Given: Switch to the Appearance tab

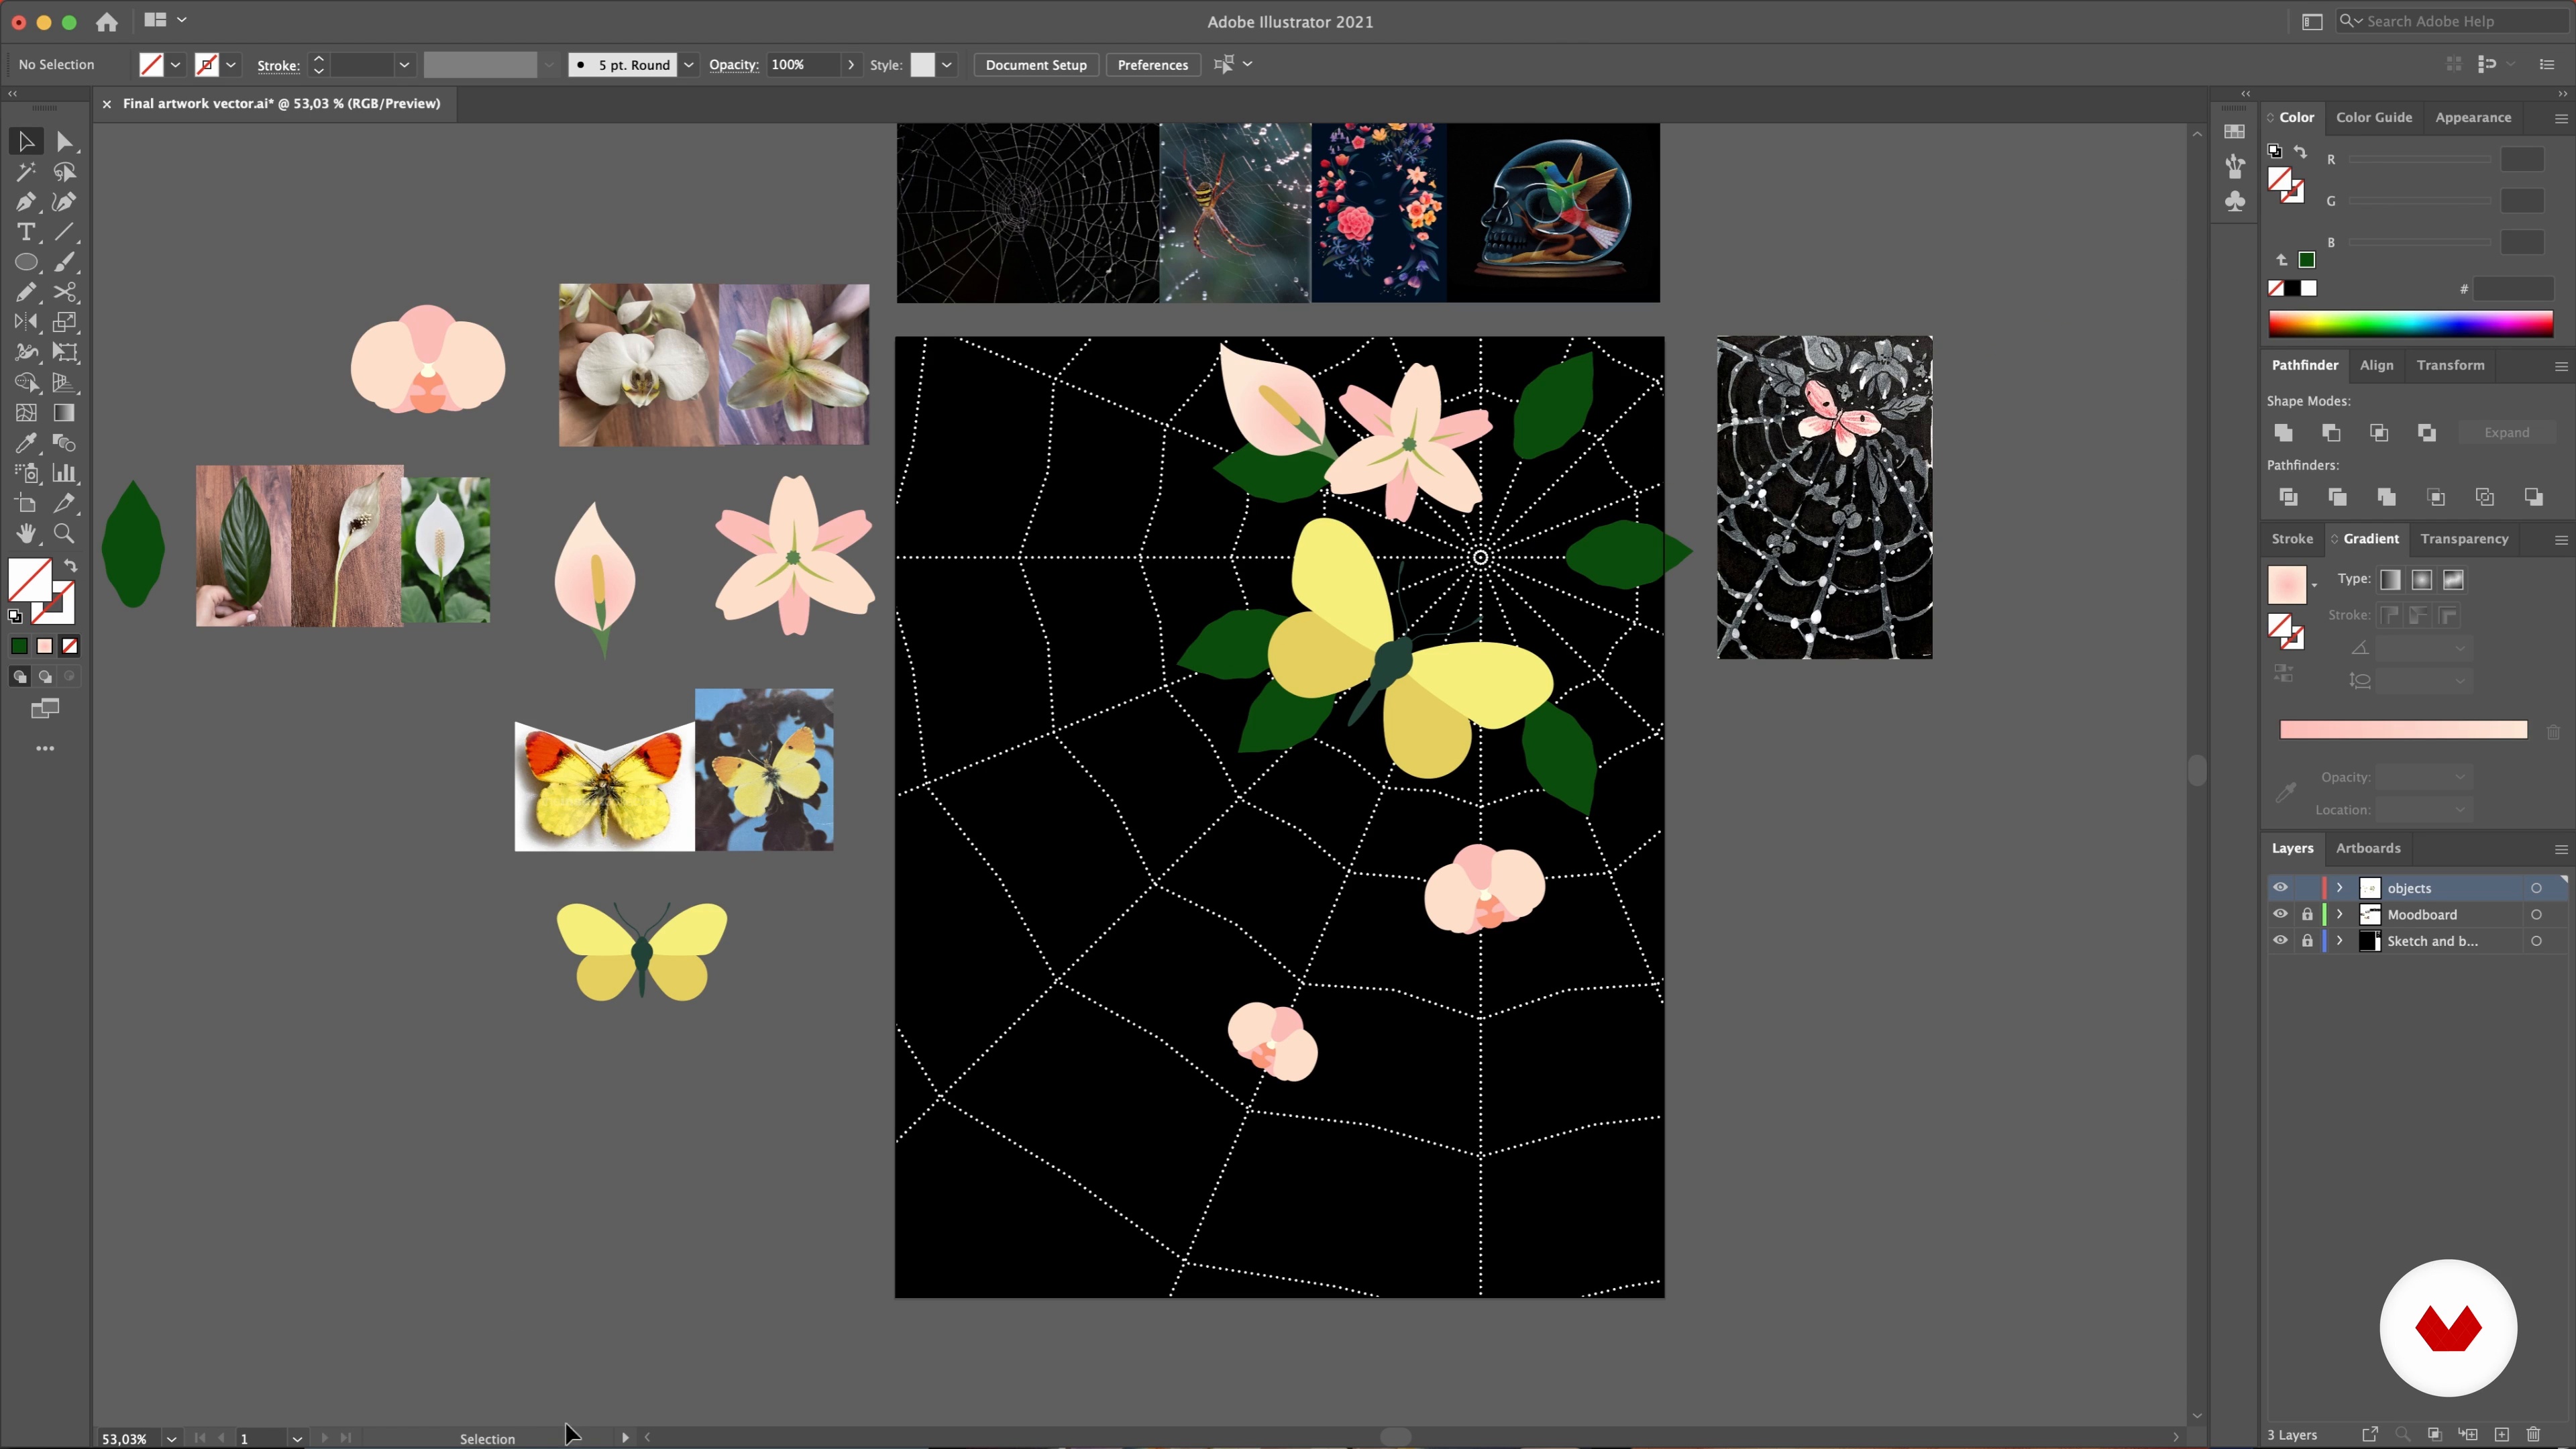Looking at the screenshot, I should click(x=2472, y=117).
